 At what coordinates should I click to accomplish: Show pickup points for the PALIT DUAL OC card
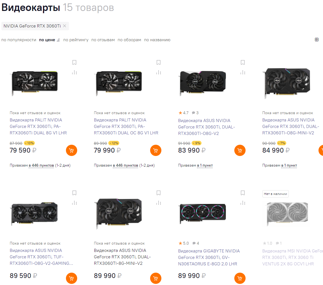(x=125, y=165)
